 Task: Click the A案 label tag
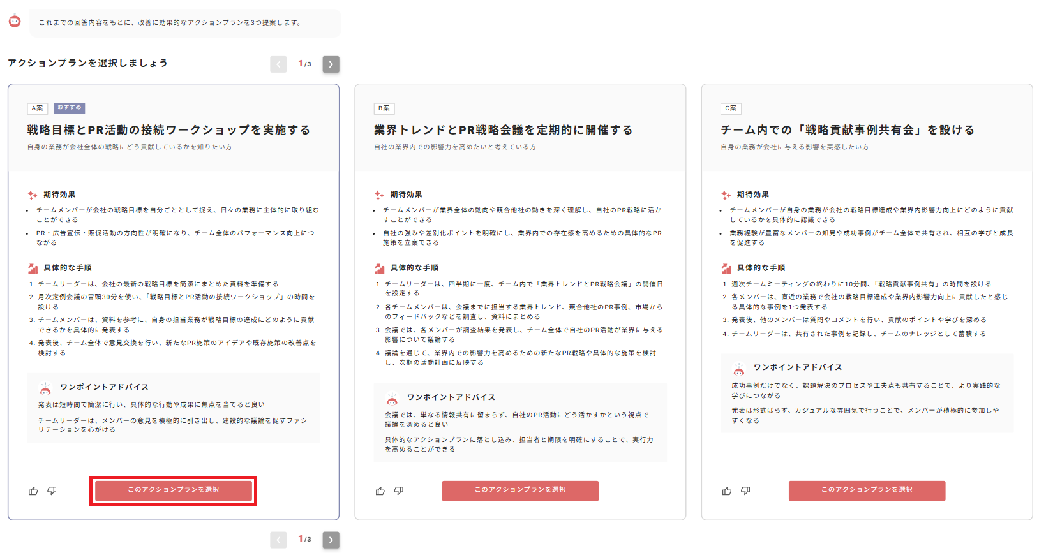[38, 108]
